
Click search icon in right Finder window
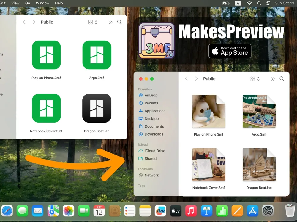[x=282, y=79]
